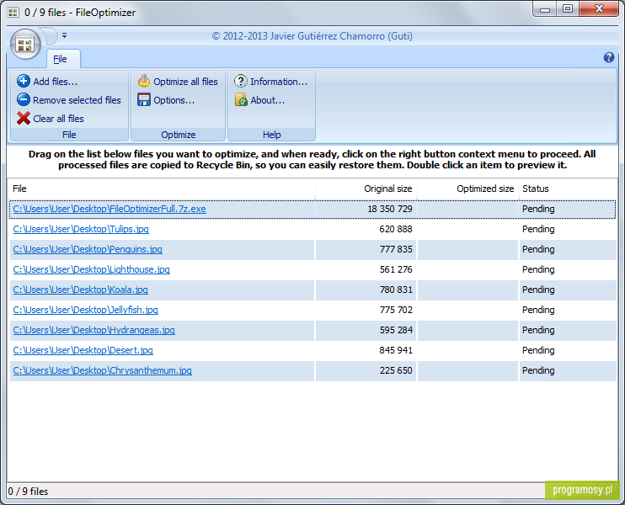This screenshot has height=505, width=625.
Task: Select the FileOptimizerFull.7z.exe file link
Action: tap(110, 209)
